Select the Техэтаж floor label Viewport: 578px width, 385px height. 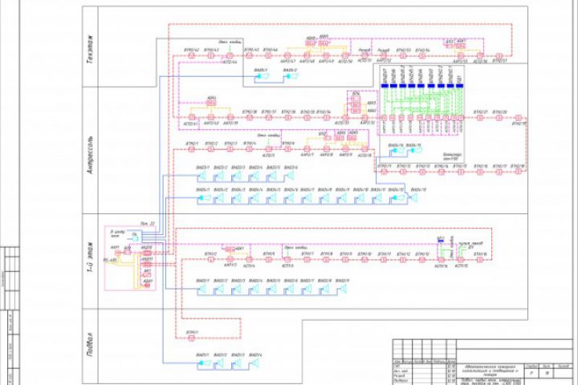pyautogui.click(x=90, y=50)
